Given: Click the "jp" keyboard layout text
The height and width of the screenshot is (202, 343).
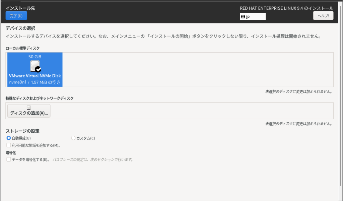Looking at the screenshot, I should pos(248,17).
